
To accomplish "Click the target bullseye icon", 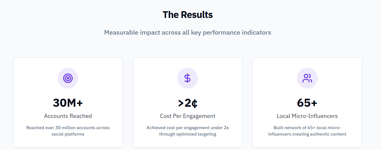I will 68,78.
